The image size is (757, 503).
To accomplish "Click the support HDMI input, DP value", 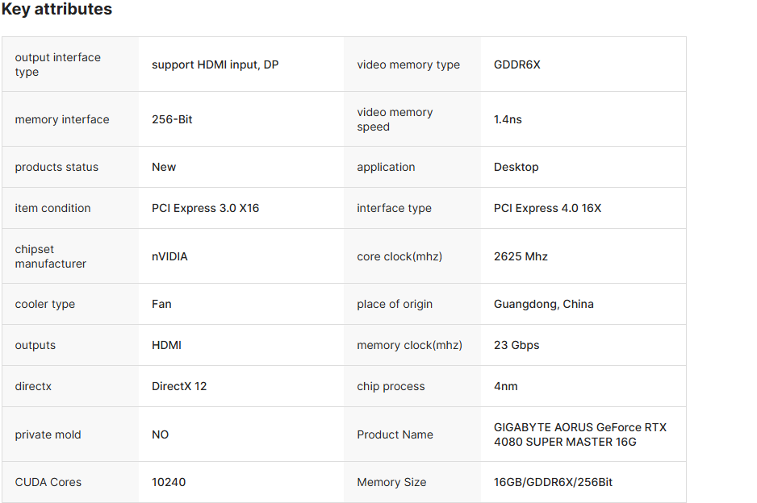I will (x=215, y=64).
